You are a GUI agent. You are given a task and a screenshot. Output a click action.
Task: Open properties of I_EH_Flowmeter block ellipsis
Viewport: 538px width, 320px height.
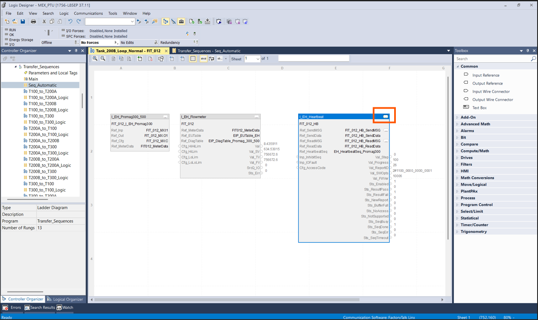(257, 117)
